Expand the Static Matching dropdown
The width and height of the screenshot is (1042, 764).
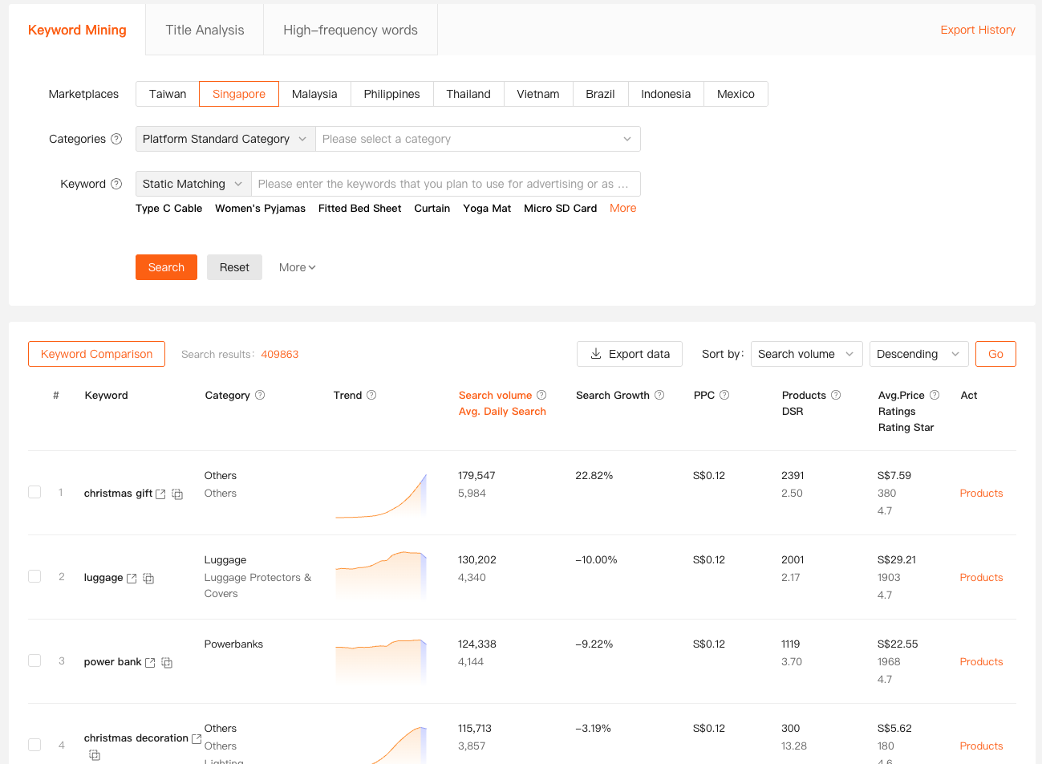click(193, 184)
